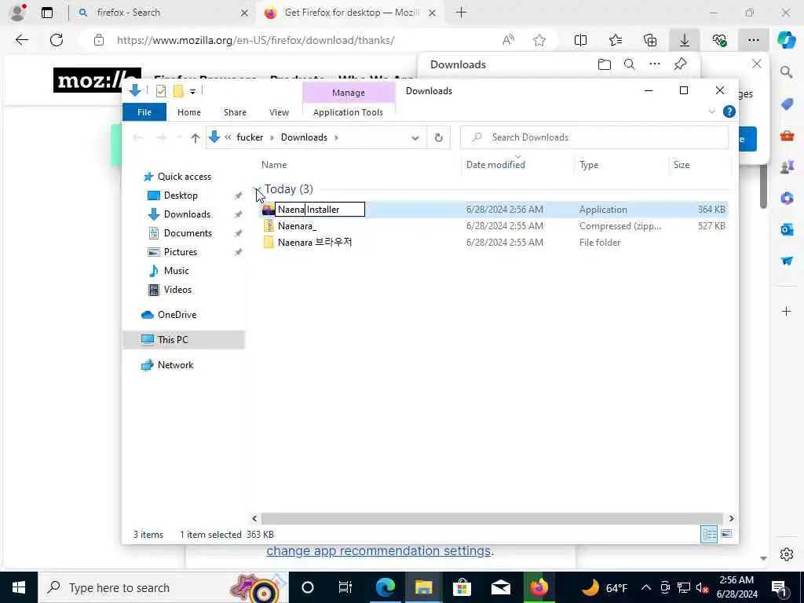Viewport: 804px width, 603px height.
Task: Search downloads in Edge Downloads flyout
Action: pos(630,64)
